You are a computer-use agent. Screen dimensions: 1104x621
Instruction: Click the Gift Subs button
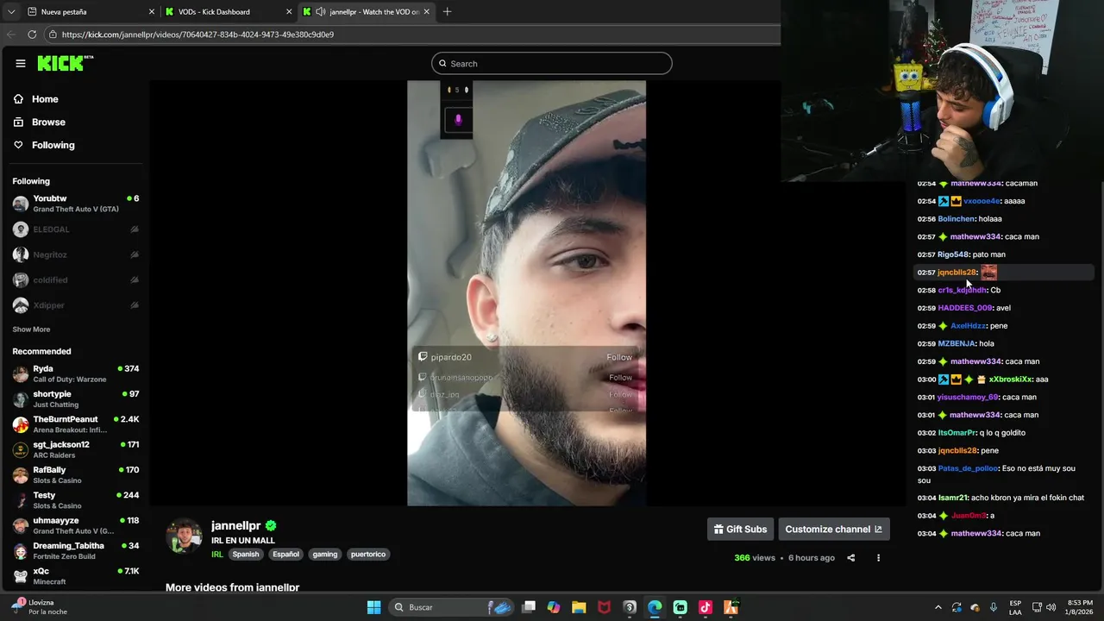(x=740, y=529)
